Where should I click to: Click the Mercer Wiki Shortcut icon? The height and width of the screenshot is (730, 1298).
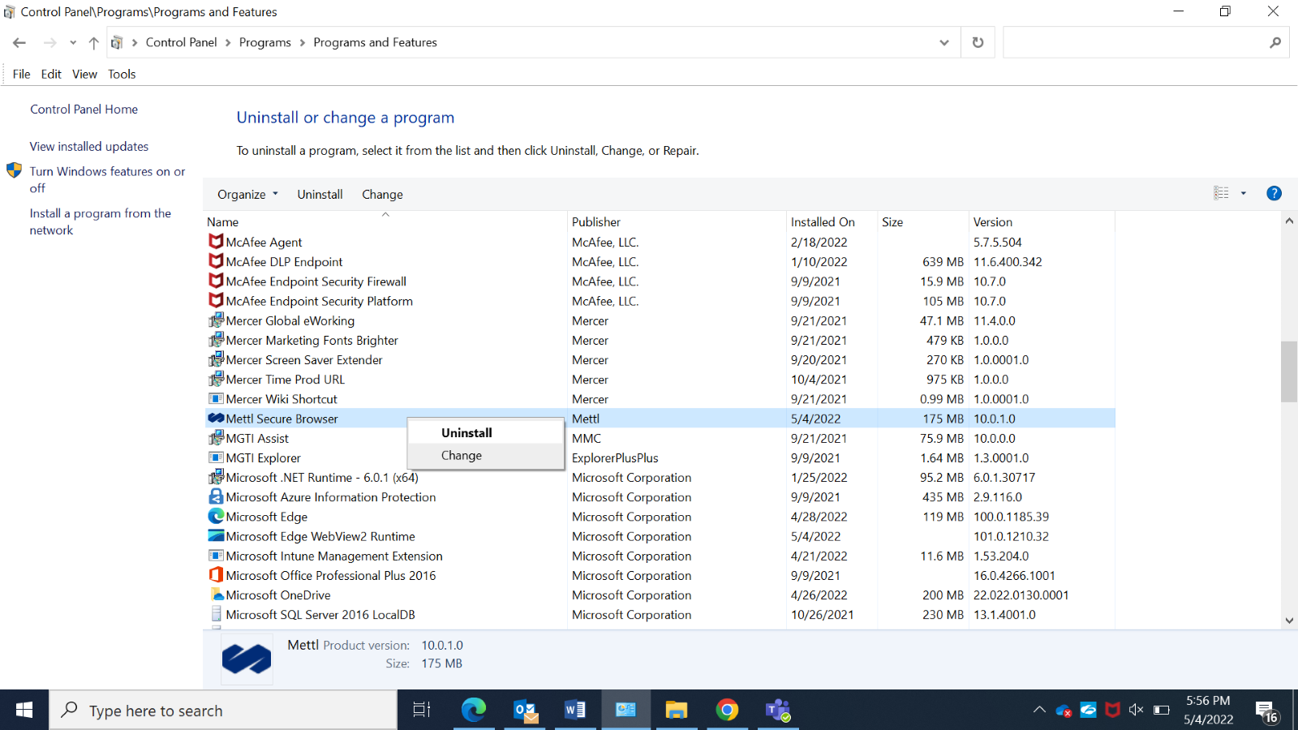(216, 398)
